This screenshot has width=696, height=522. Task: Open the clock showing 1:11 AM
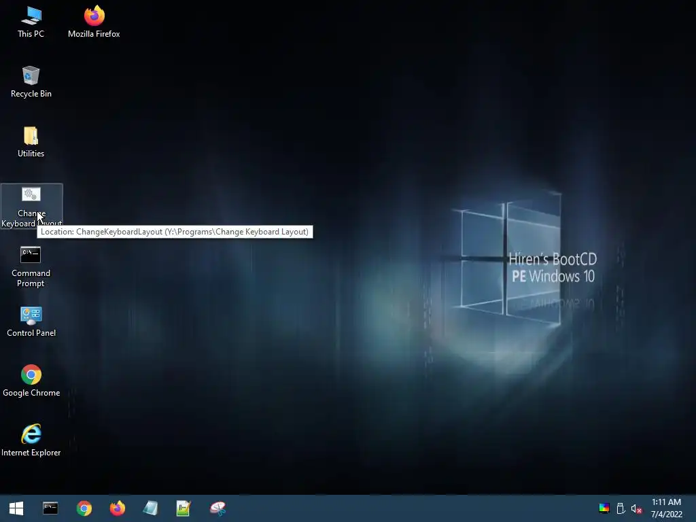[666, 508]
